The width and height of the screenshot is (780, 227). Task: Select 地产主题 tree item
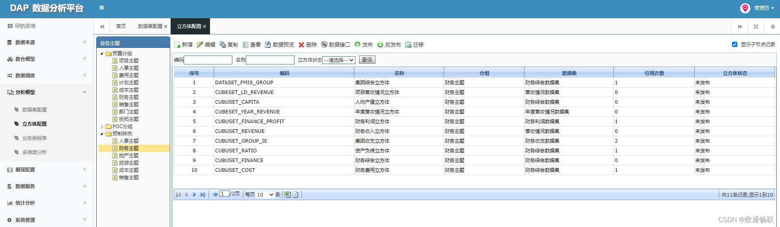coord(129,156)
